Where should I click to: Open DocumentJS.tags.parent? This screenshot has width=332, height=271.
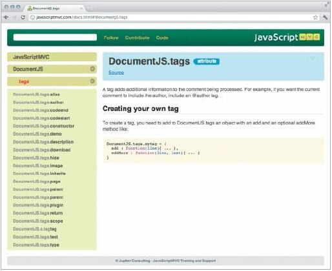(x=38, y=197)
